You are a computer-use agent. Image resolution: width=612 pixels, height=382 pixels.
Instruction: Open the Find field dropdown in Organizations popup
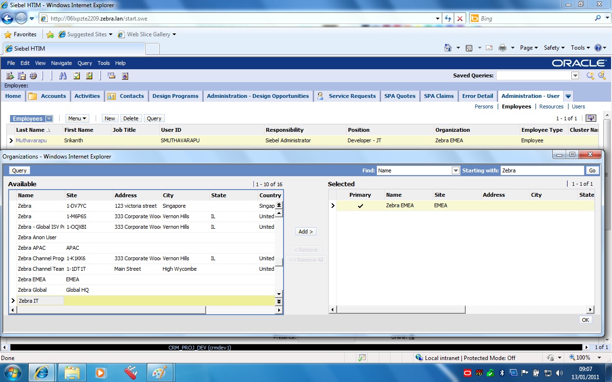455,170
